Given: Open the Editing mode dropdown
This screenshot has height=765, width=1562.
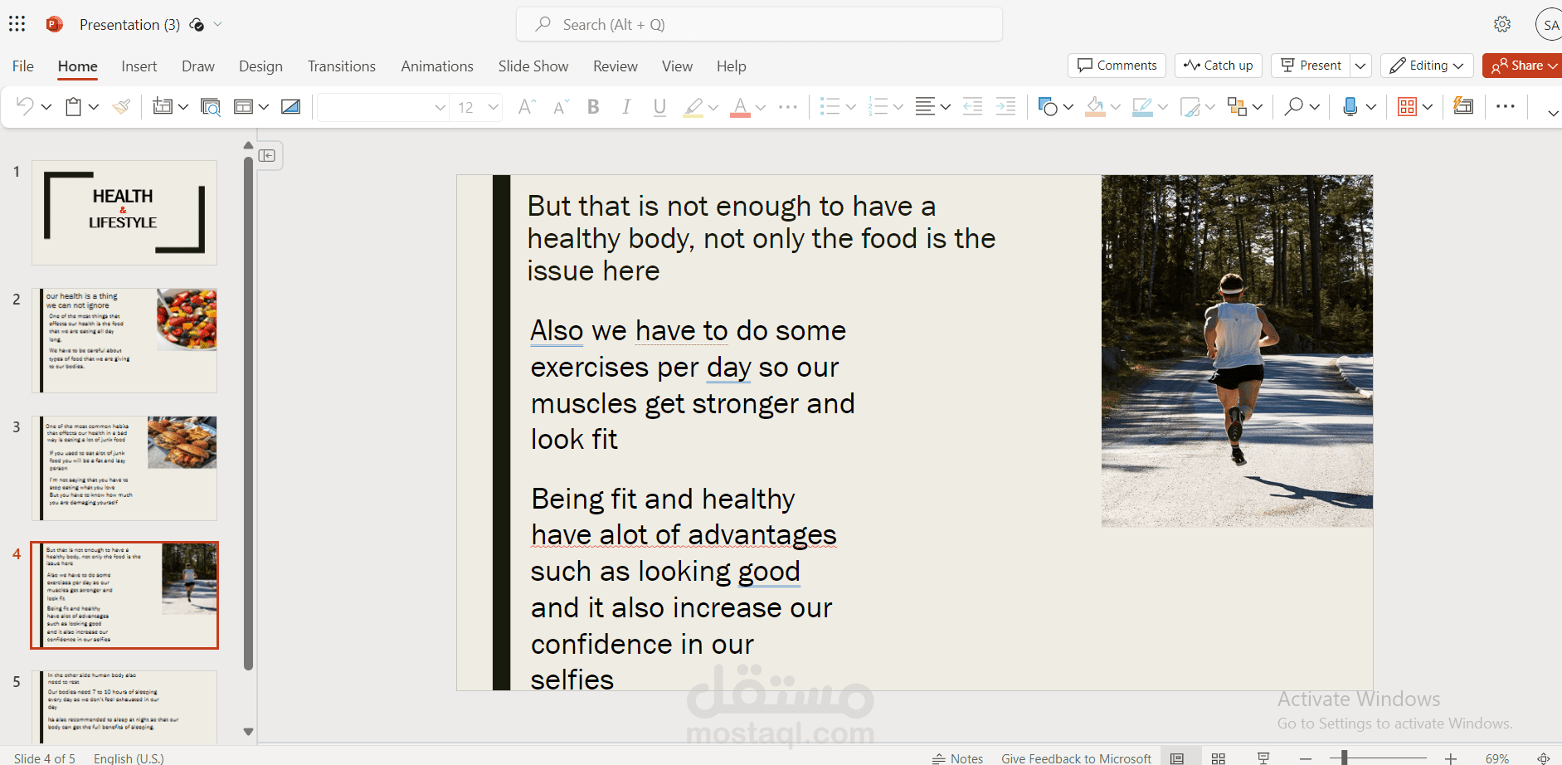Looking at the screenshot, I should [x=1427, y=66].
